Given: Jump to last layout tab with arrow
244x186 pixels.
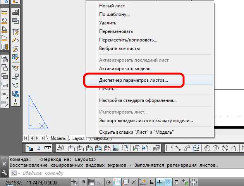Looking at the screenshot, I should [43, 138].
